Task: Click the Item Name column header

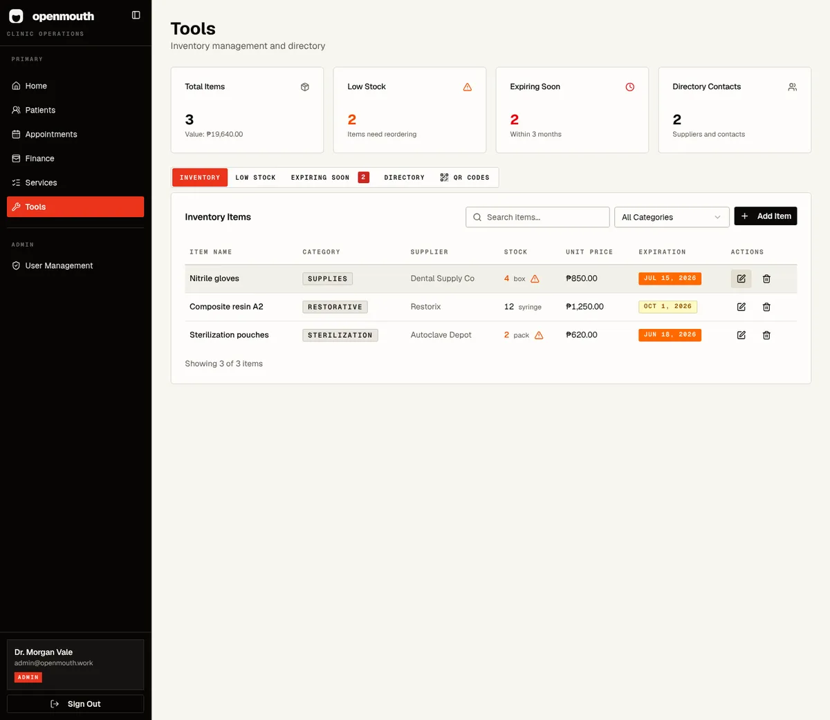Action: [x=211, y=252]
